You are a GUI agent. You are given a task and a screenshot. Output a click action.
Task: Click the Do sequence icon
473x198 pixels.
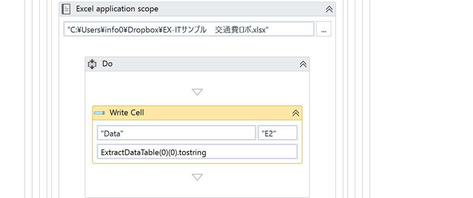92,64
